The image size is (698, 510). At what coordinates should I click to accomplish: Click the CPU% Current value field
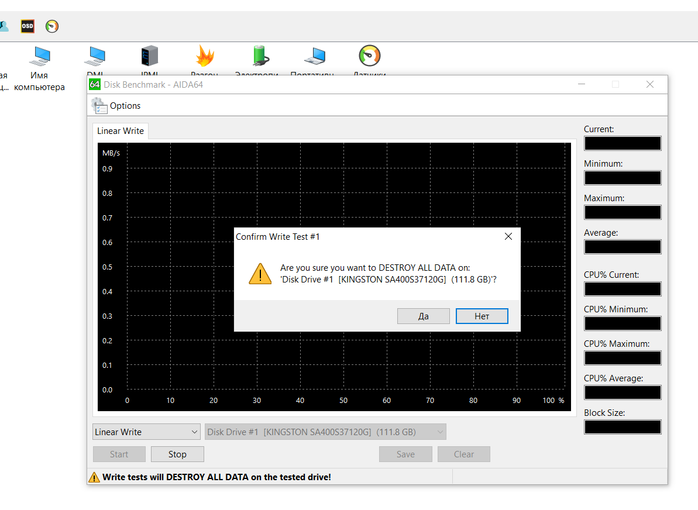coord(623,290)
